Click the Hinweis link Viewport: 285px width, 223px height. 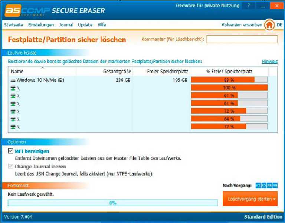pyautogui.click(x=269, y=62)
